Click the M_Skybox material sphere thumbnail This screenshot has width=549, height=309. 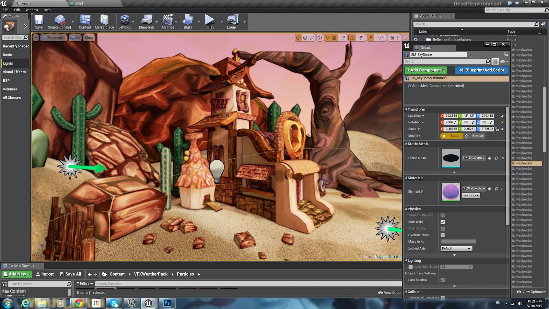[451, 191]
